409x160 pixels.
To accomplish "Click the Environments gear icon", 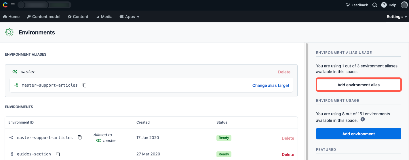I will tap(9, 32).
